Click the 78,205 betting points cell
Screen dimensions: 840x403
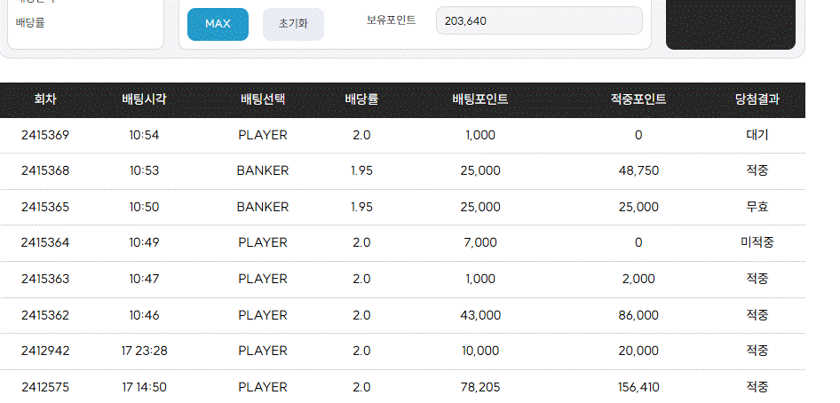[480, 387]
